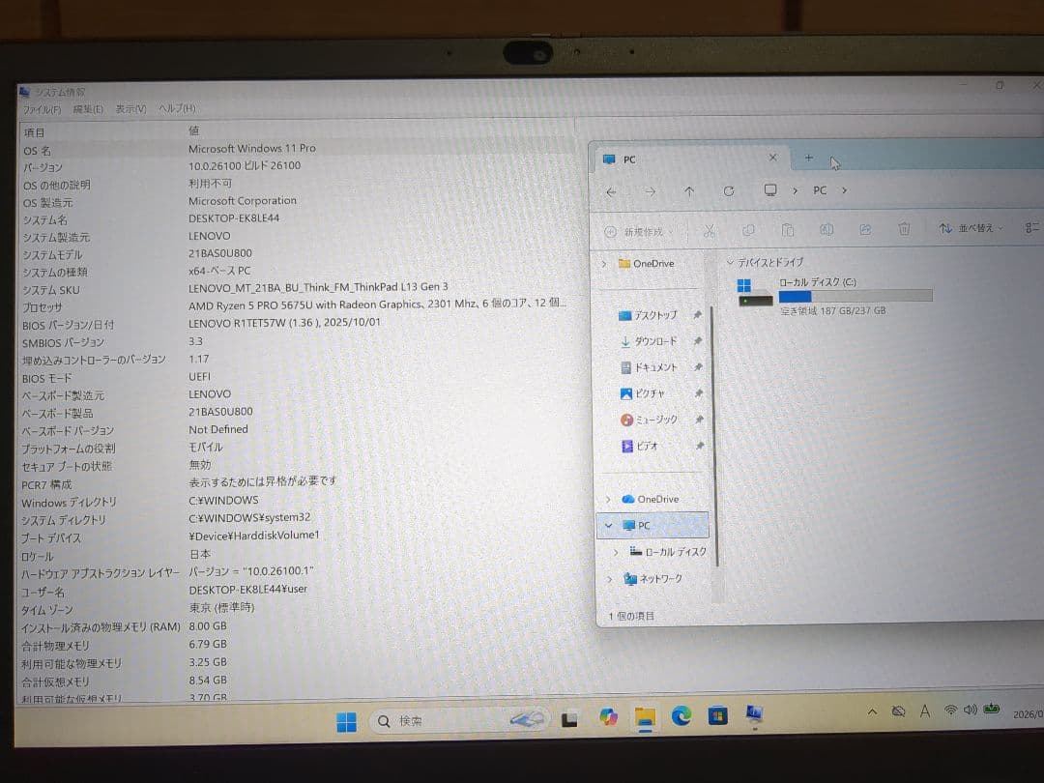1044x783 pixels.
Task: Select the Rename icon in the toolbar
Action: click(x=827, y=230)
